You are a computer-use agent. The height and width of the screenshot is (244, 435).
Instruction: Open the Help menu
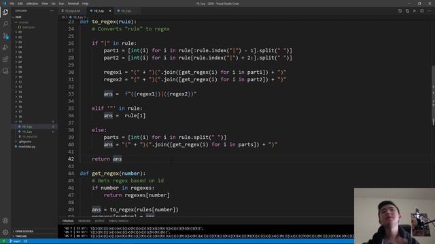tap(85, 3)
